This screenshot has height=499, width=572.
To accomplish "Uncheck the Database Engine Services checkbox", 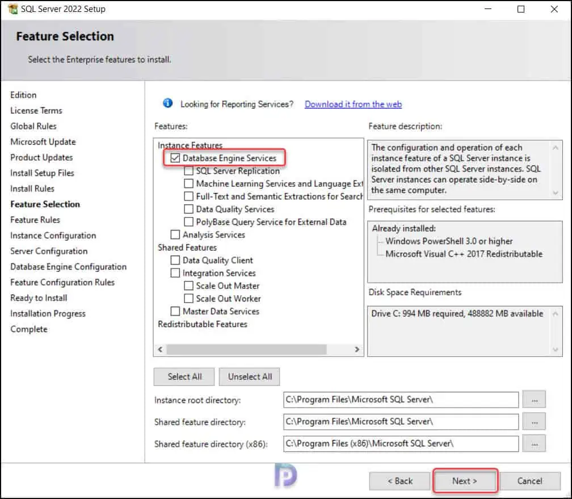I will pyautogui.click(x=175, y=158).
